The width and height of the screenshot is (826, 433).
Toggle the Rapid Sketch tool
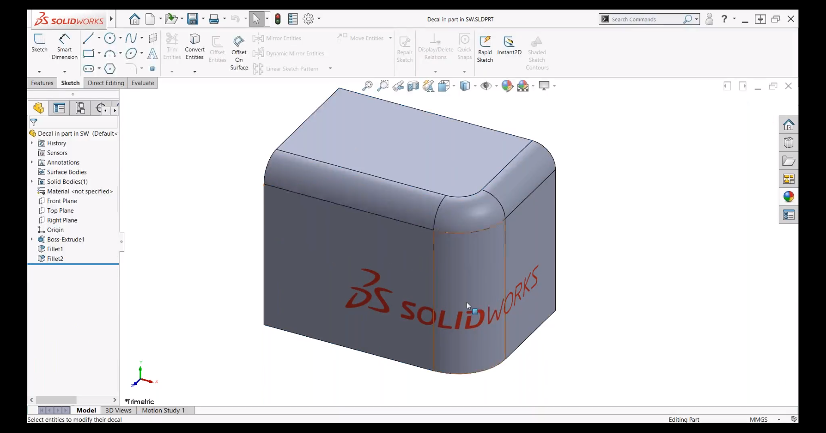(485, 49)
